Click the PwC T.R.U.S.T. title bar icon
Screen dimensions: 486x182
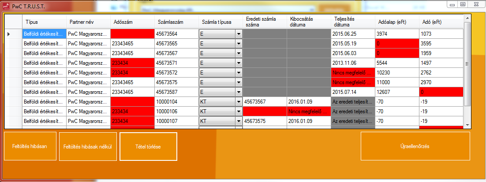coord(6,6)
